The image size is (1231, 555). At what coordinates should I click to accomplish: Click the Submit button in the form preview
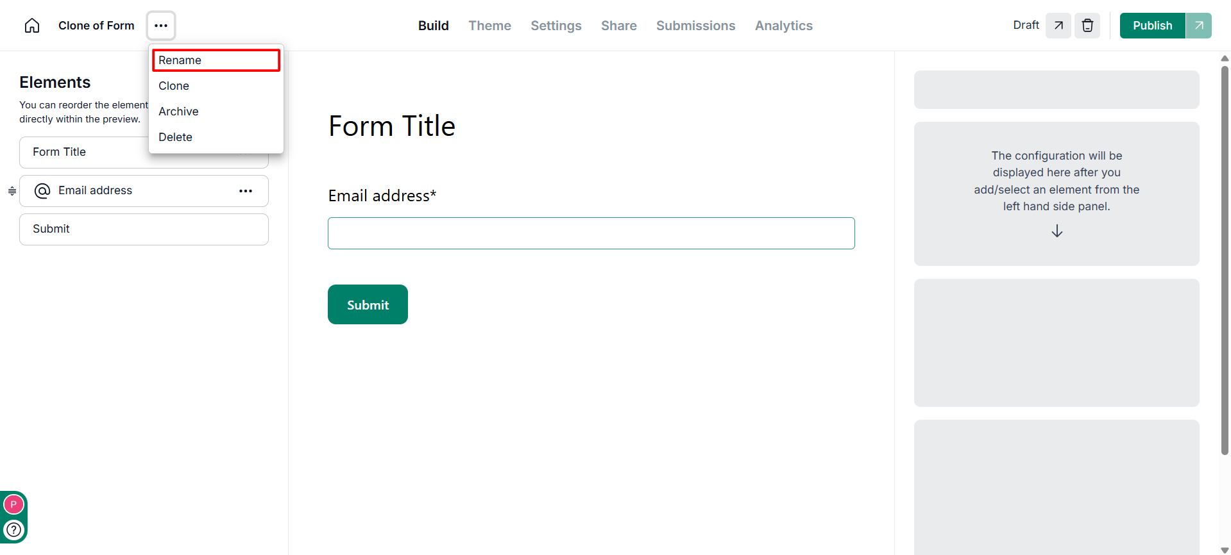(x=368, y=304)
